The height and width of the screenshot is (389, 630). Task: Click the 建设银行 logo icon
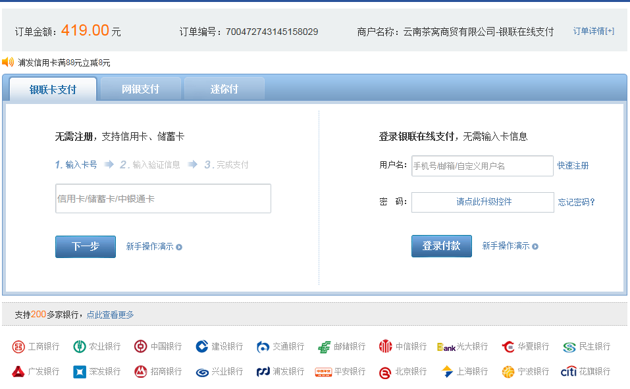(201, 346)
